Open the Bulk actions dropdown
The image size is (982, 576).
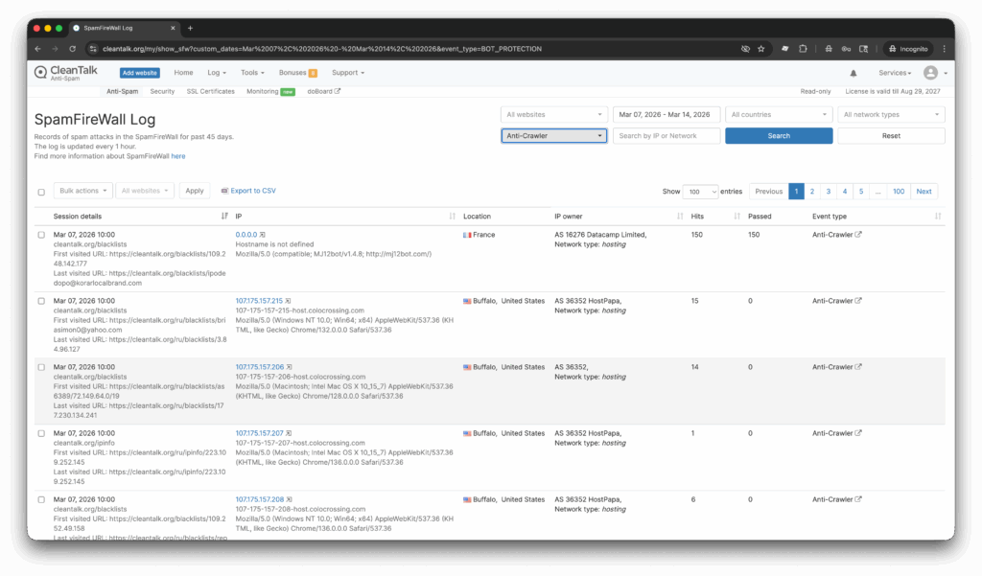pyautogui.click(x=82, y=191)
